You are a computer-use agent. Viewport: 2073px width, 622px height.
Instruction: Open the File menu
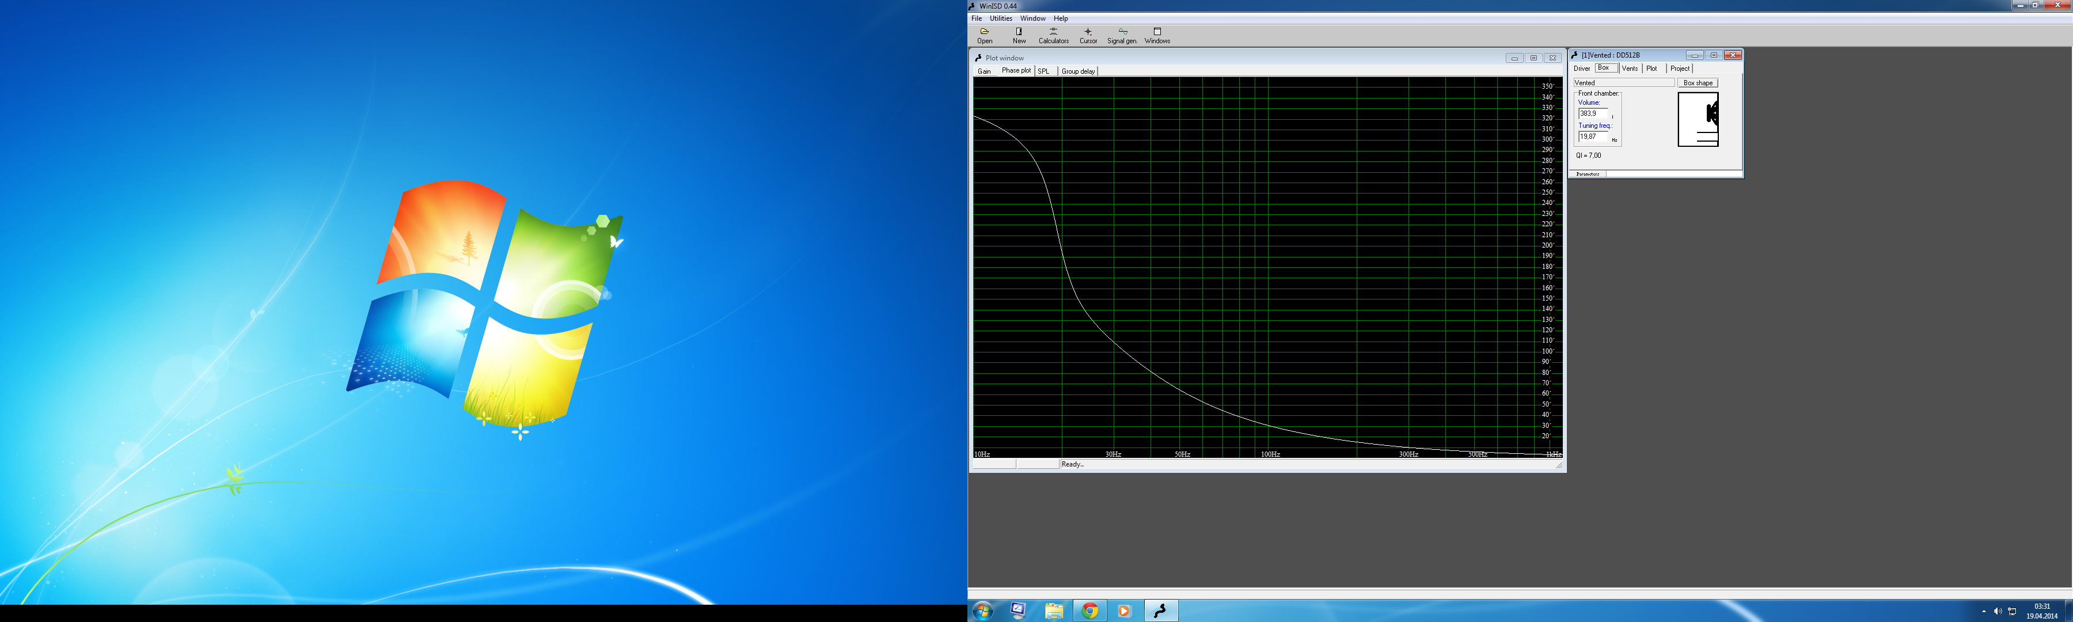(976, 18)
